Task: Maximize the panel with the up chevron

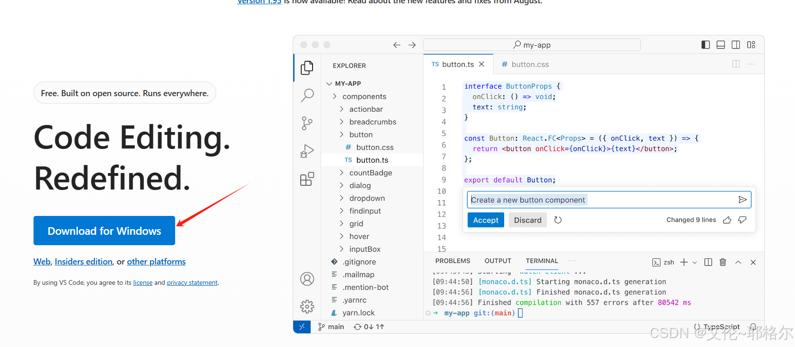Action: [738, 262]
